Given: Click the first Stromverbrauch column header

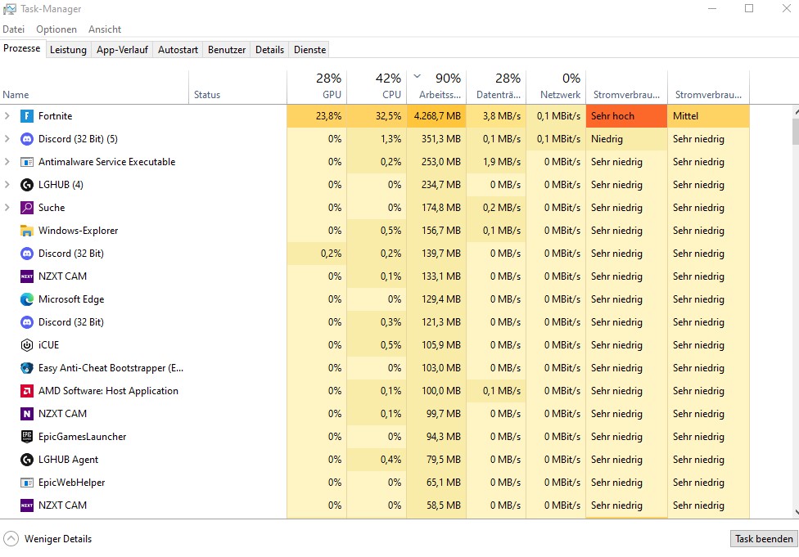Looking at the screenshot, I should pos(627,87).
